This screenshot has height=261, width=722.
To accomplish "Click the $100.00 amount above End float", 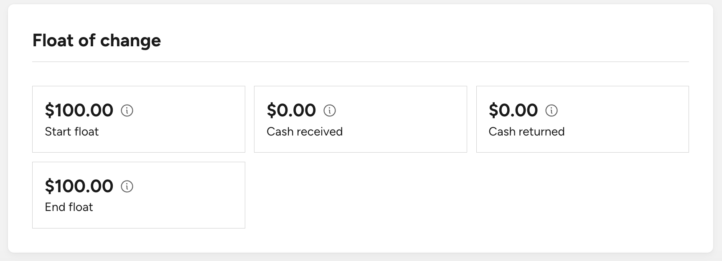I will point(79,186).
